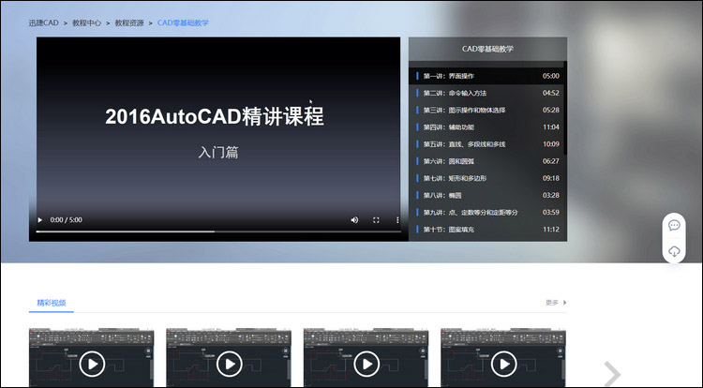
Task: Select lesson 第十节：图案填充
Action: click(x=487, y=229)
